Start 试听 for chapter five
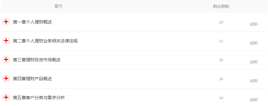The image size is (268, 106). [254, 100]
